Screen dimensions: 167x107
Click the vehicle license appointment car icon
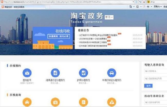[112, 73]
